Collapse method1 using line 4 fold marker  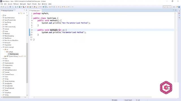[x=33, y=20]
